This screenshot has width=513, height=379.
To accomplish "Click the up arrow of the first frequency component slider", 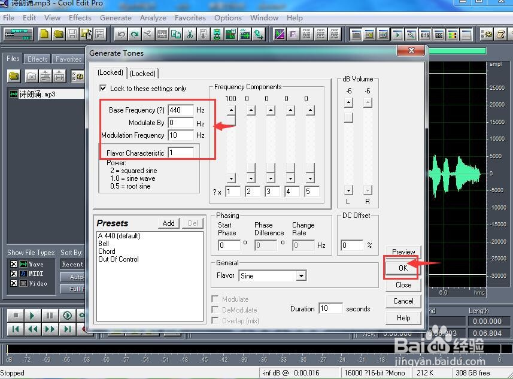I will click(231, 110).
